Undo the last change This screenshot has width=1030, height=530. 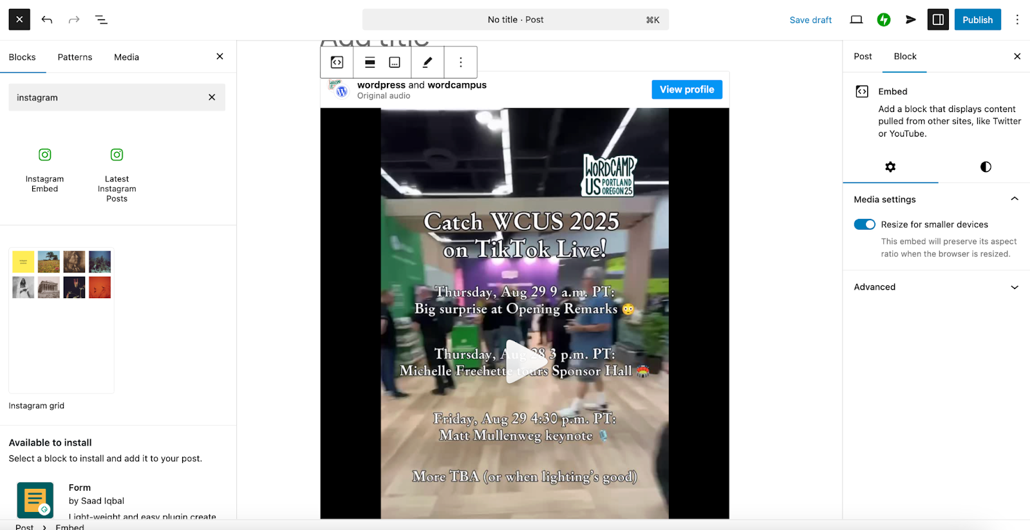click(47, 19)
